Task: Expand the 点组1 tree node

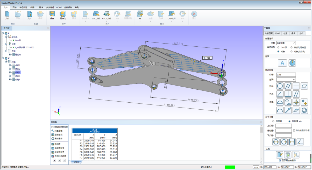Action: 10,65
